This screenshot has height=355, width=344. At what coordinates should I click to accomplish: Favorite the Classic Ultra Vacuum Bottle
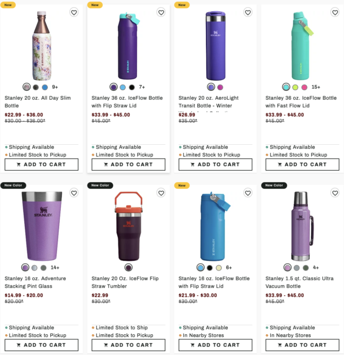click(x=335, y=193)
